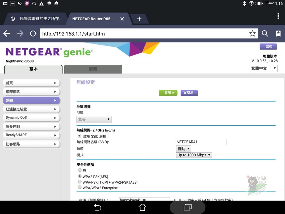
Task: Expand 首頁 sidebar menu arrow
Action: point(55,83)
